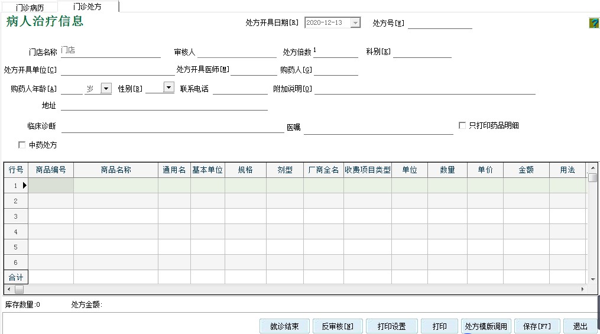
Task: Click the 临床诊断 input field
Action: [x=173, y=127]
